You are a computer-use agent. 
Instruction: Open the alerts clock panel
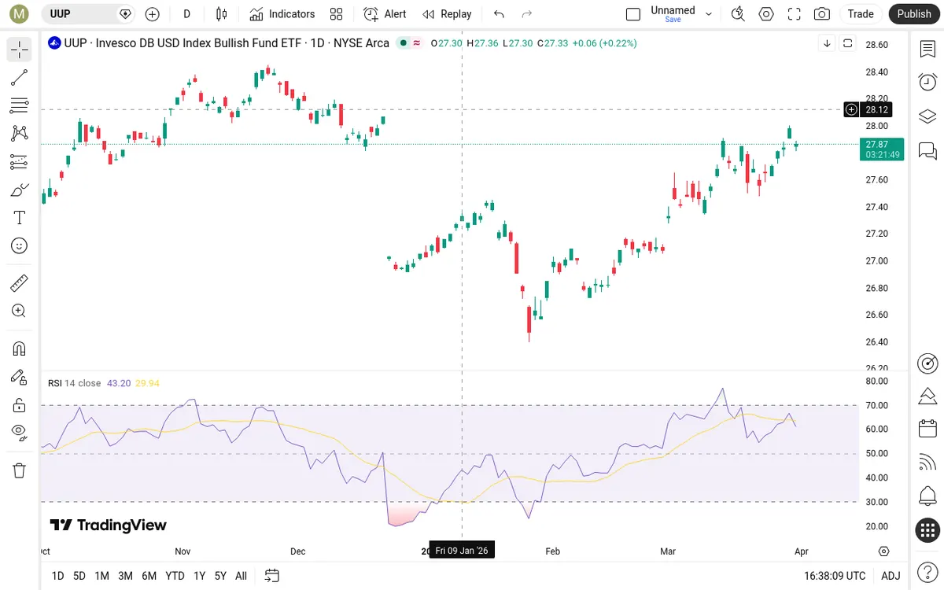927,82
